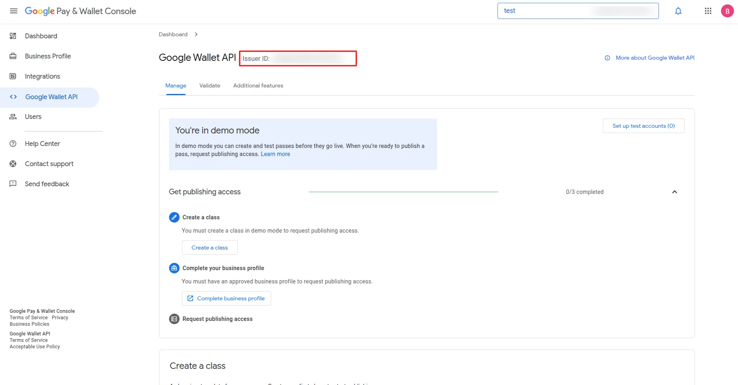Click the publishing access progress bar
The width and height of the screenshot is (738, 385).
[x=403, y=192]
